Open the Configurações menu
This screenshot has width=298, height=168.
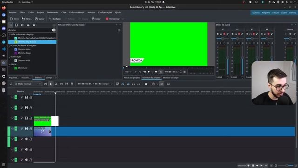point(105,13)
